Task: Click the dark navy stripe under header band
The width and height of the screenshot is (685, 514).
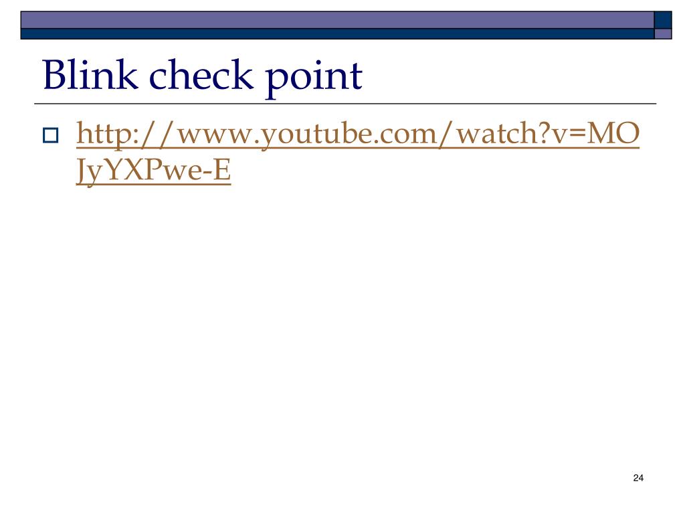Action: 337,34
